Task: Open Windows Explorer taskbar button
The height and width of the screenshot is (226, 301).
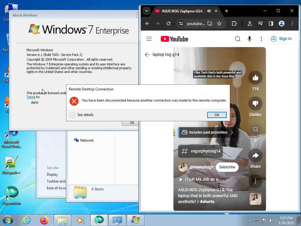Action: (62, 220)
